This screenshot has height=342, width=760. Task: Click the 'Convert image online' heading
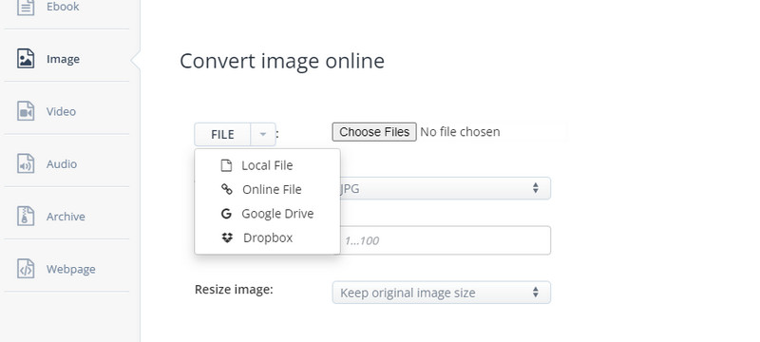tap(282, 61)
